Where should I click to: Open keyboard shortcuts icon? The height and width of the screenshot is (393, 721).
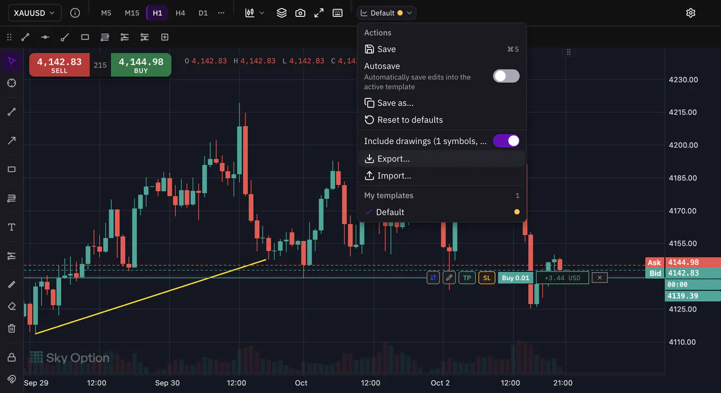[x=337, y=13]
